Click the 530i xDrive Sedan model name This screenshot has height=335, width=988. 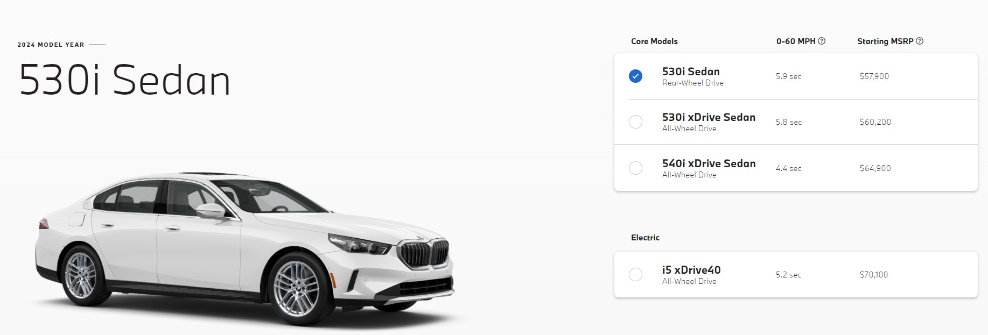tap(709, 117)
